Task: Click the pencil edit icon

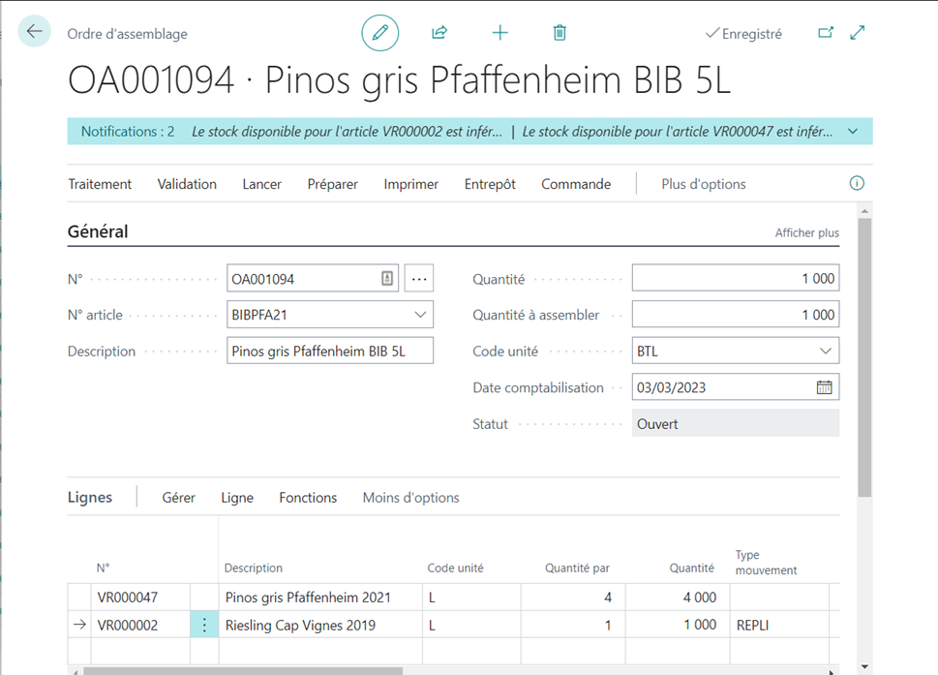Action: (379, 32)
